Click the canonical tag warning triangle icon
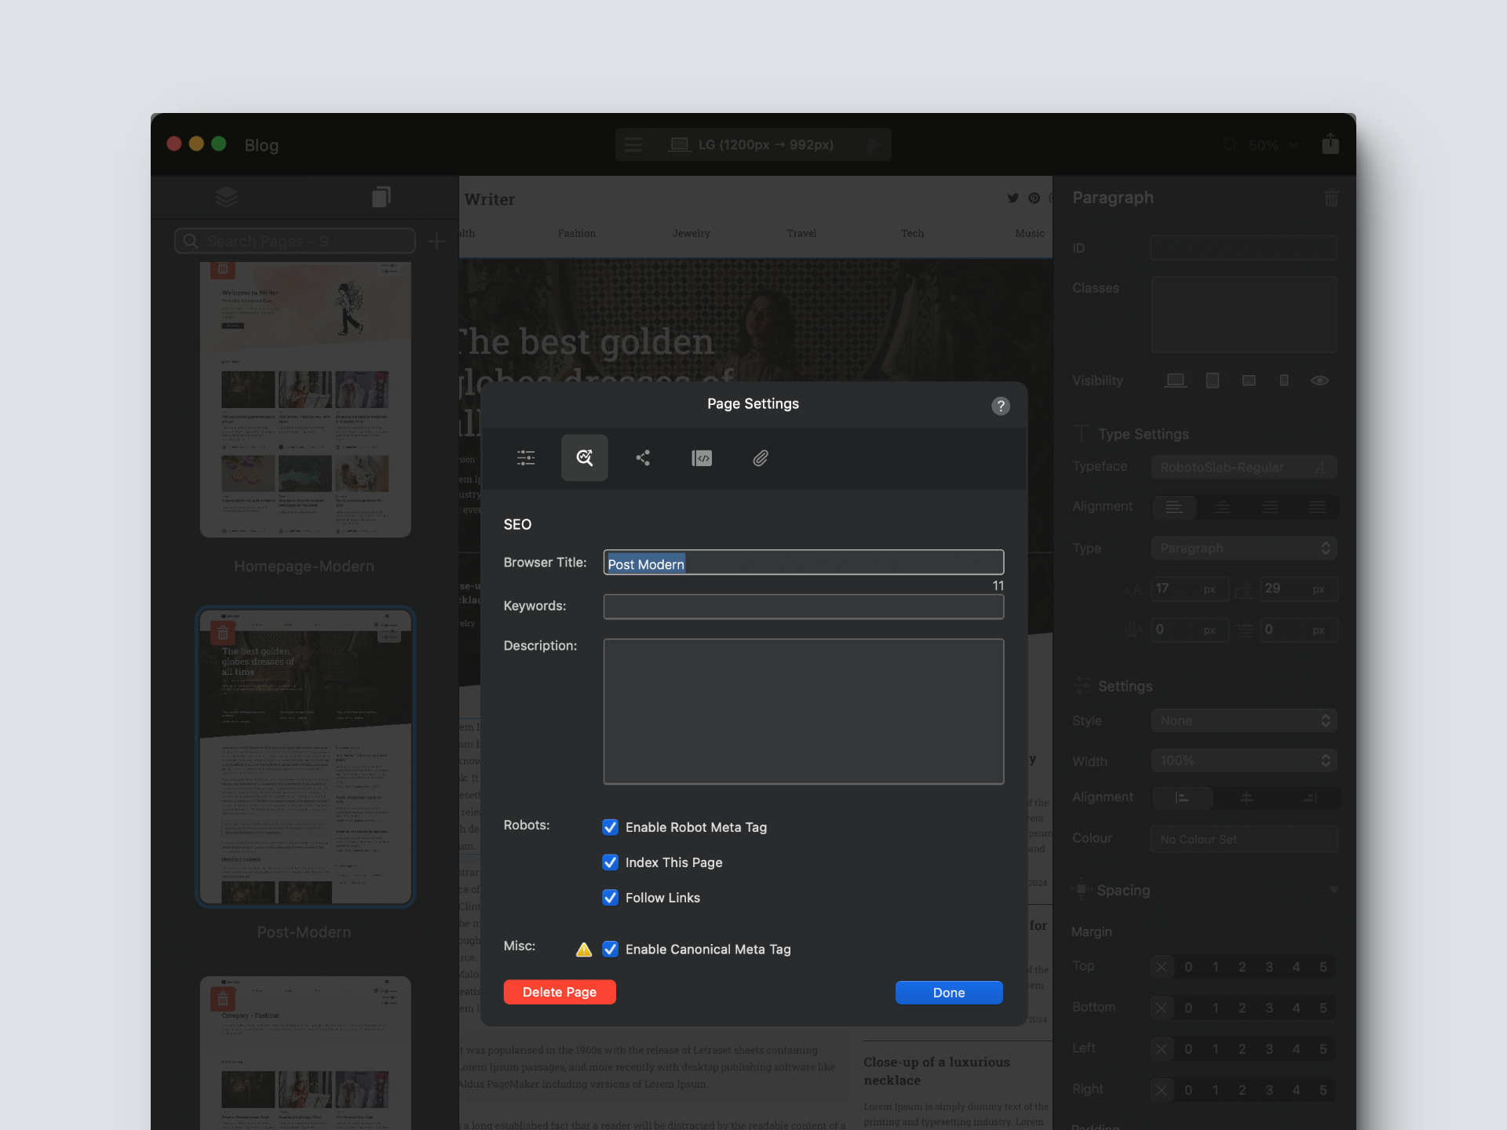Viewport: 1507px width, 1130px height. tap(584, 950)
